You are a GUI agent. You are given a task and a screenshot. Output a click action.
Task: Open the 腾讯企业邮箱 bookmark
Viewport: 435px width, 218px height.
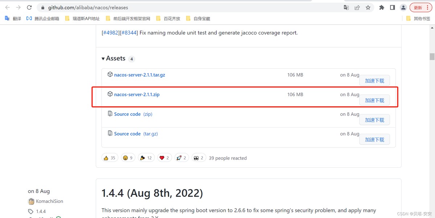click(43, 18)
